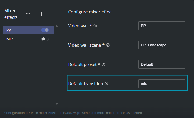Click scroll up arrow in effects list
Image resolution: width=194 pixels, height=118 pixels.
(x=57, y=26)
